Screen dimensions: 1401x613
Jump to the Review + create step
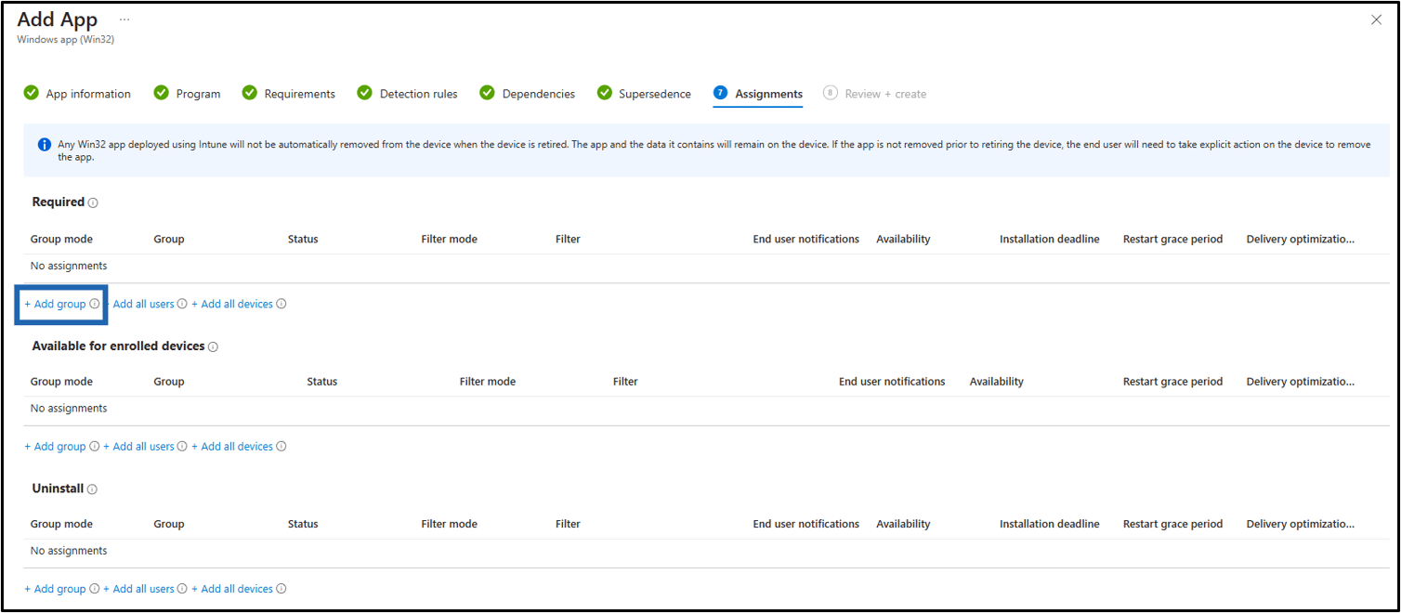pyautogui.click(x=874, y=94)
